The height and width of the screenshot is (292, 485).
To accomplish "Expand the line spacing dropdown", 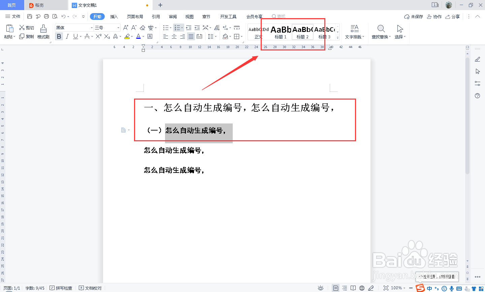I will [x=216, y=36].
